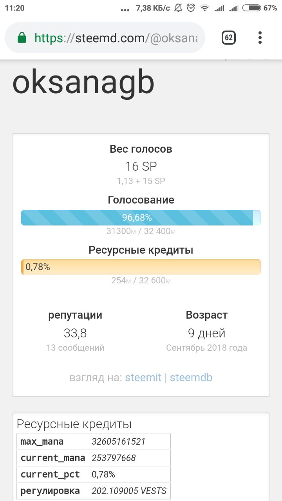Tap the Wi-Fi signal status icon
Viewport: 282px width, 501px height.
click(x=204, y=8)
